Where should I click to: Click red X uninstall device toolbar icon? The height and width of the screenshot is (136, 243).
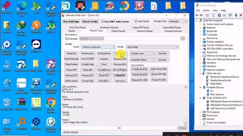241,15
